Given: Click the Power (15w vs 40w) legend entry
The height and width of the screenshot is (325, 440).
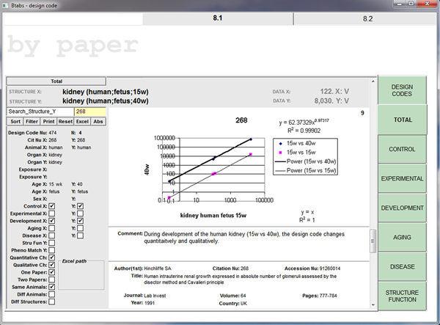Looking at the screenshot, I should (306, 161).
